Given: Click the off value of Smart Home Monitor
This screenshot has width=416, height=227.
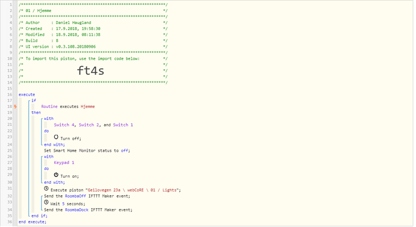Looking at the screenshot, I should [124, 151].
